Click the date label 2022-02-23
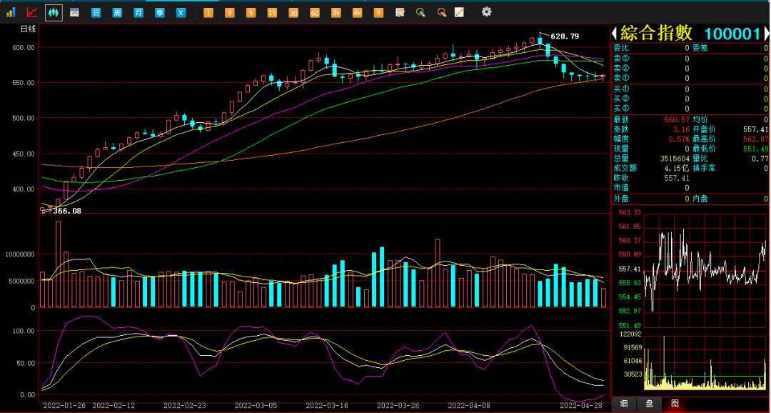Image resolution: width=771 pixels, height=413 pixels. [x=184, y=406]
